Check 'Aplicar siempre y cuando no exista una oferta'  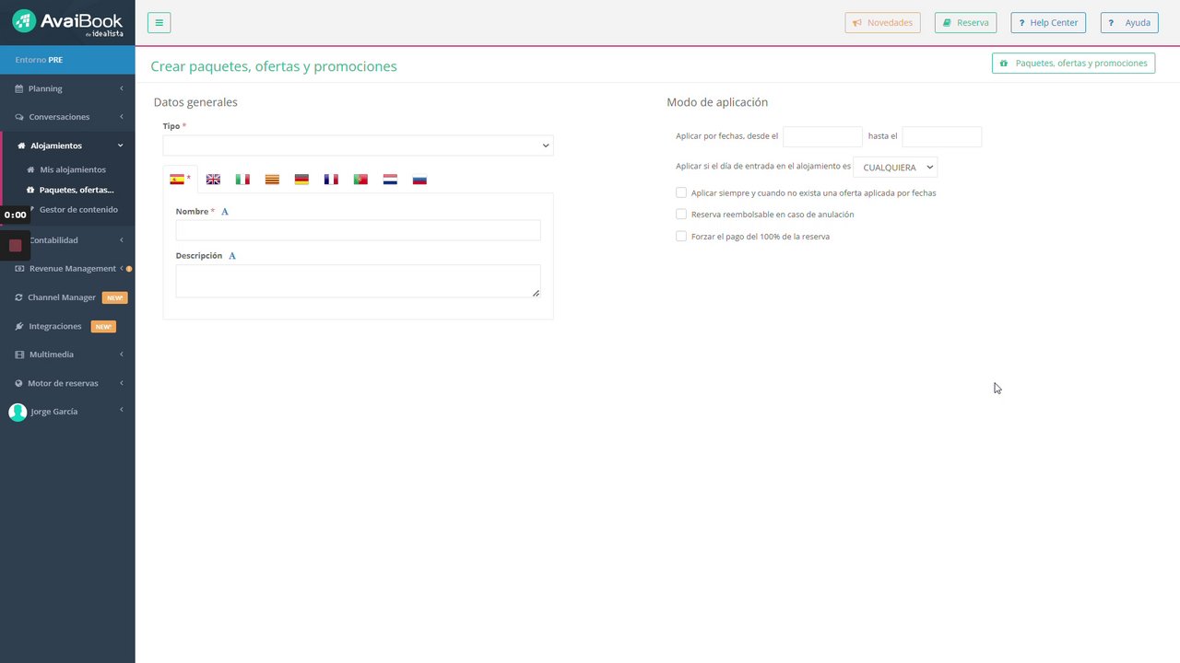(x=681, y=192)
